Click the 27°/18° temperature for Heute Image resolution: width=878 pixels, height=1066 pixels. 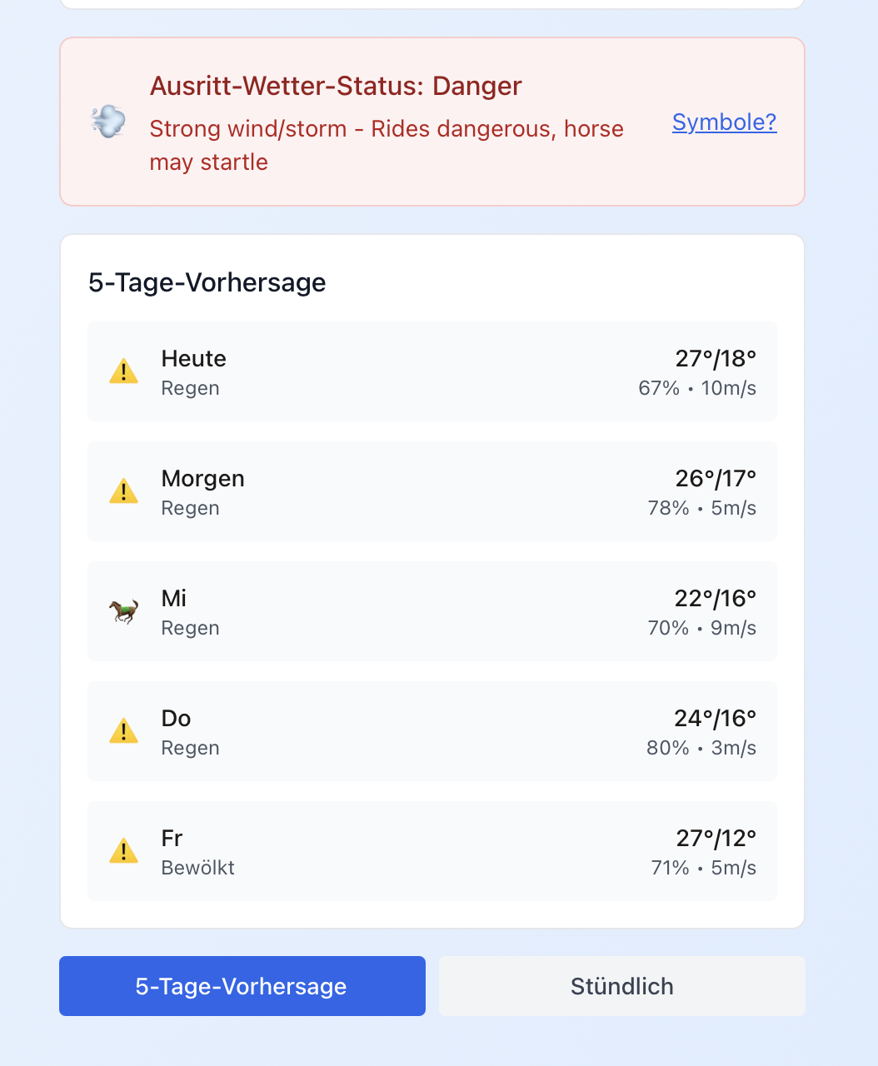click(716, 358)
